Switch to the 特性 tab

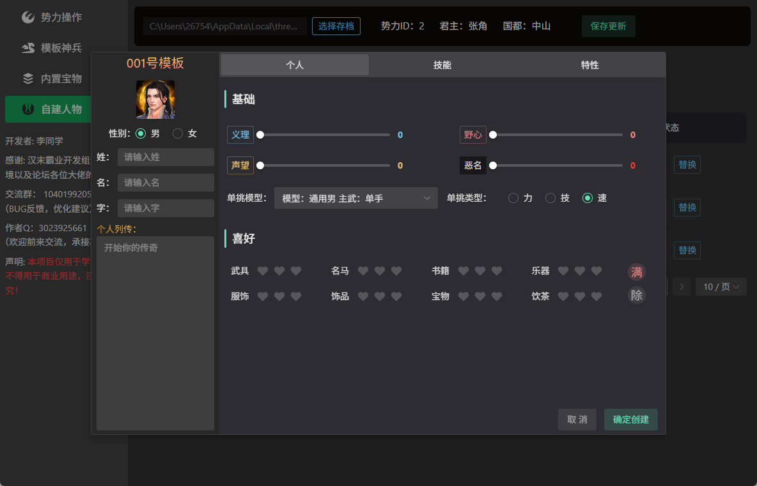click(x=590, y=65)
